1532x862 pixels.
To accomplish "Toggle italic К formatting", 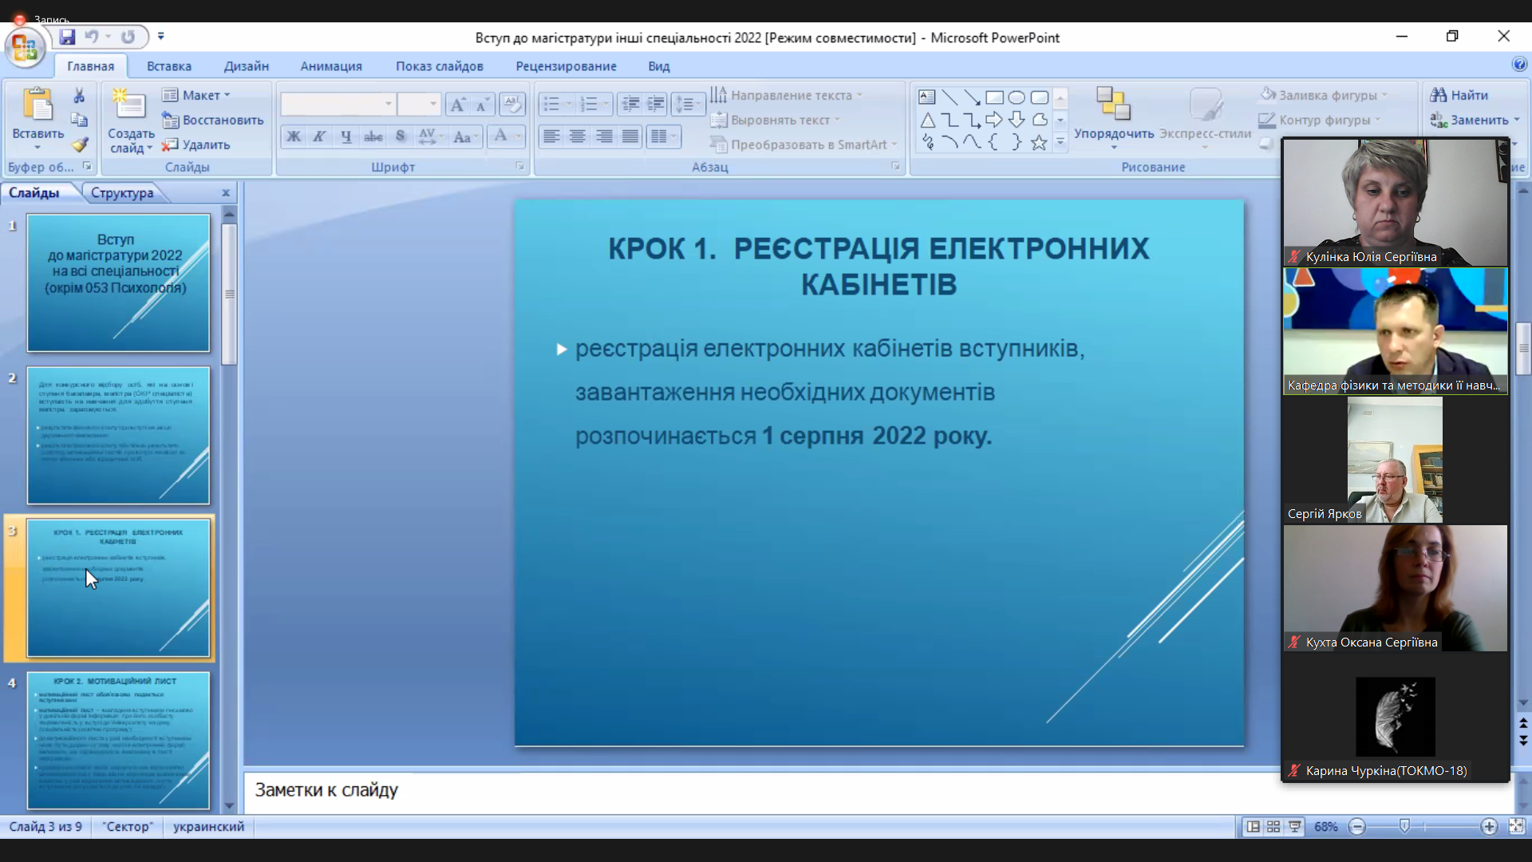I will (x=319, y=136).
